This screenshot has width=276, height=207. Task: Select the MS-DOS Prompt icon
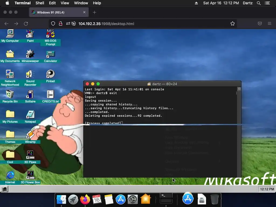[x=50, y=34]
